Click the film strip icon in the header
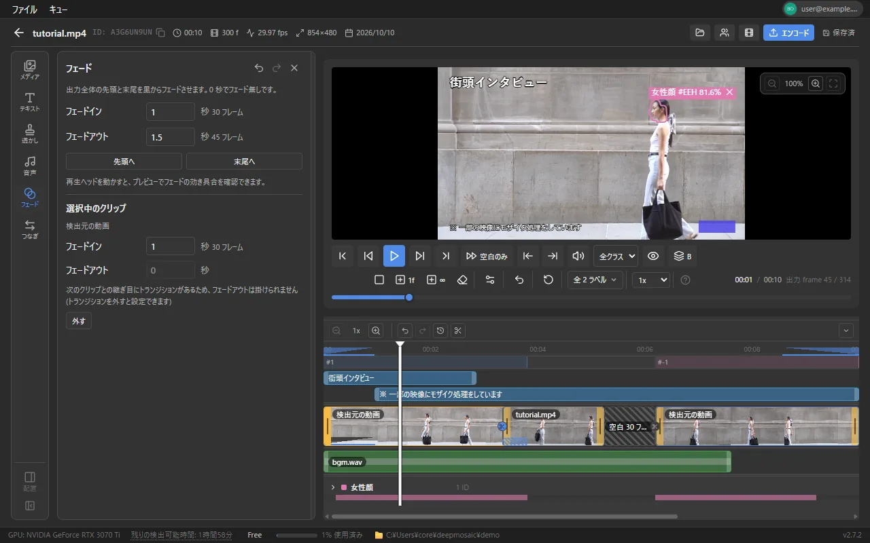Image resolution: width=870 pixels, height=543 pixels. pos(749,33)
